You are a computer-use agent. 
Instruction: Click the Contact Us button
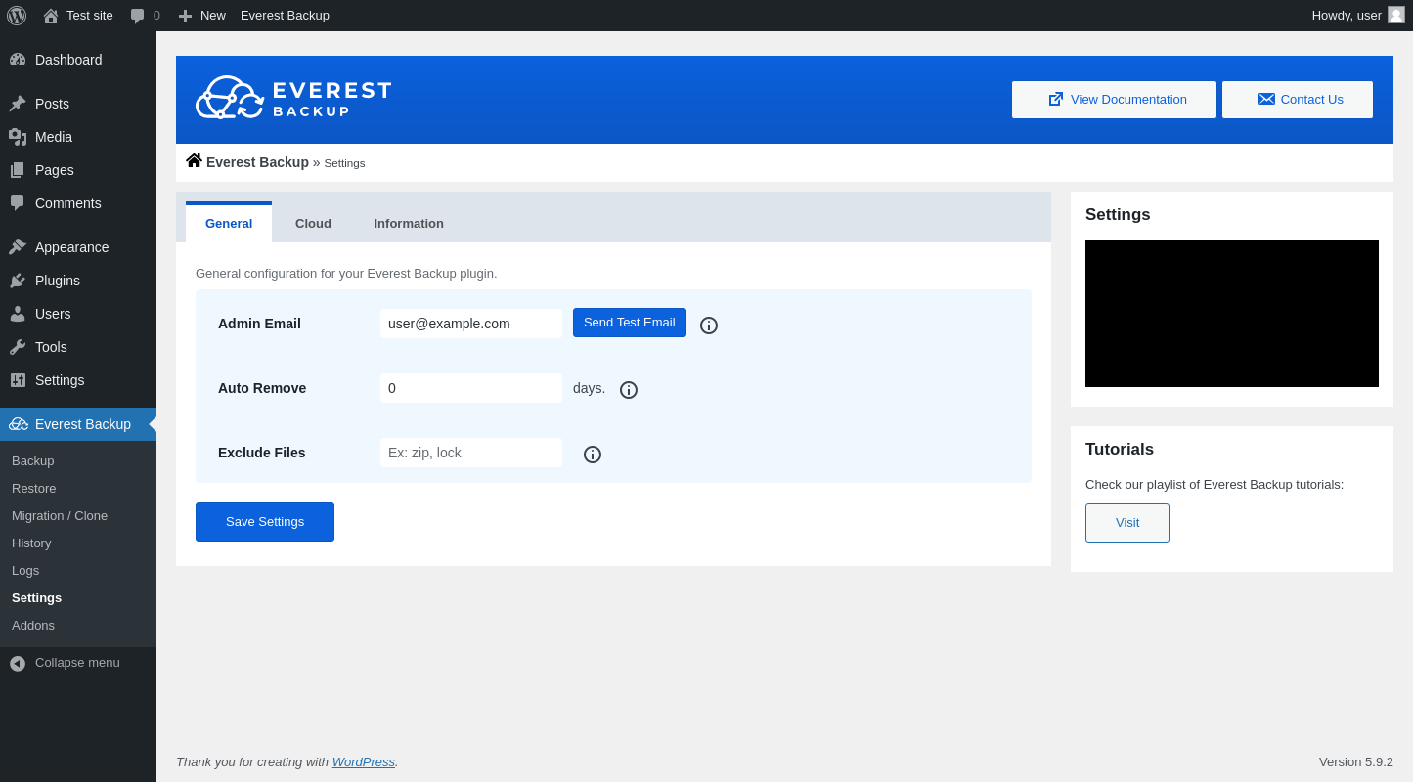point(1298,100)
